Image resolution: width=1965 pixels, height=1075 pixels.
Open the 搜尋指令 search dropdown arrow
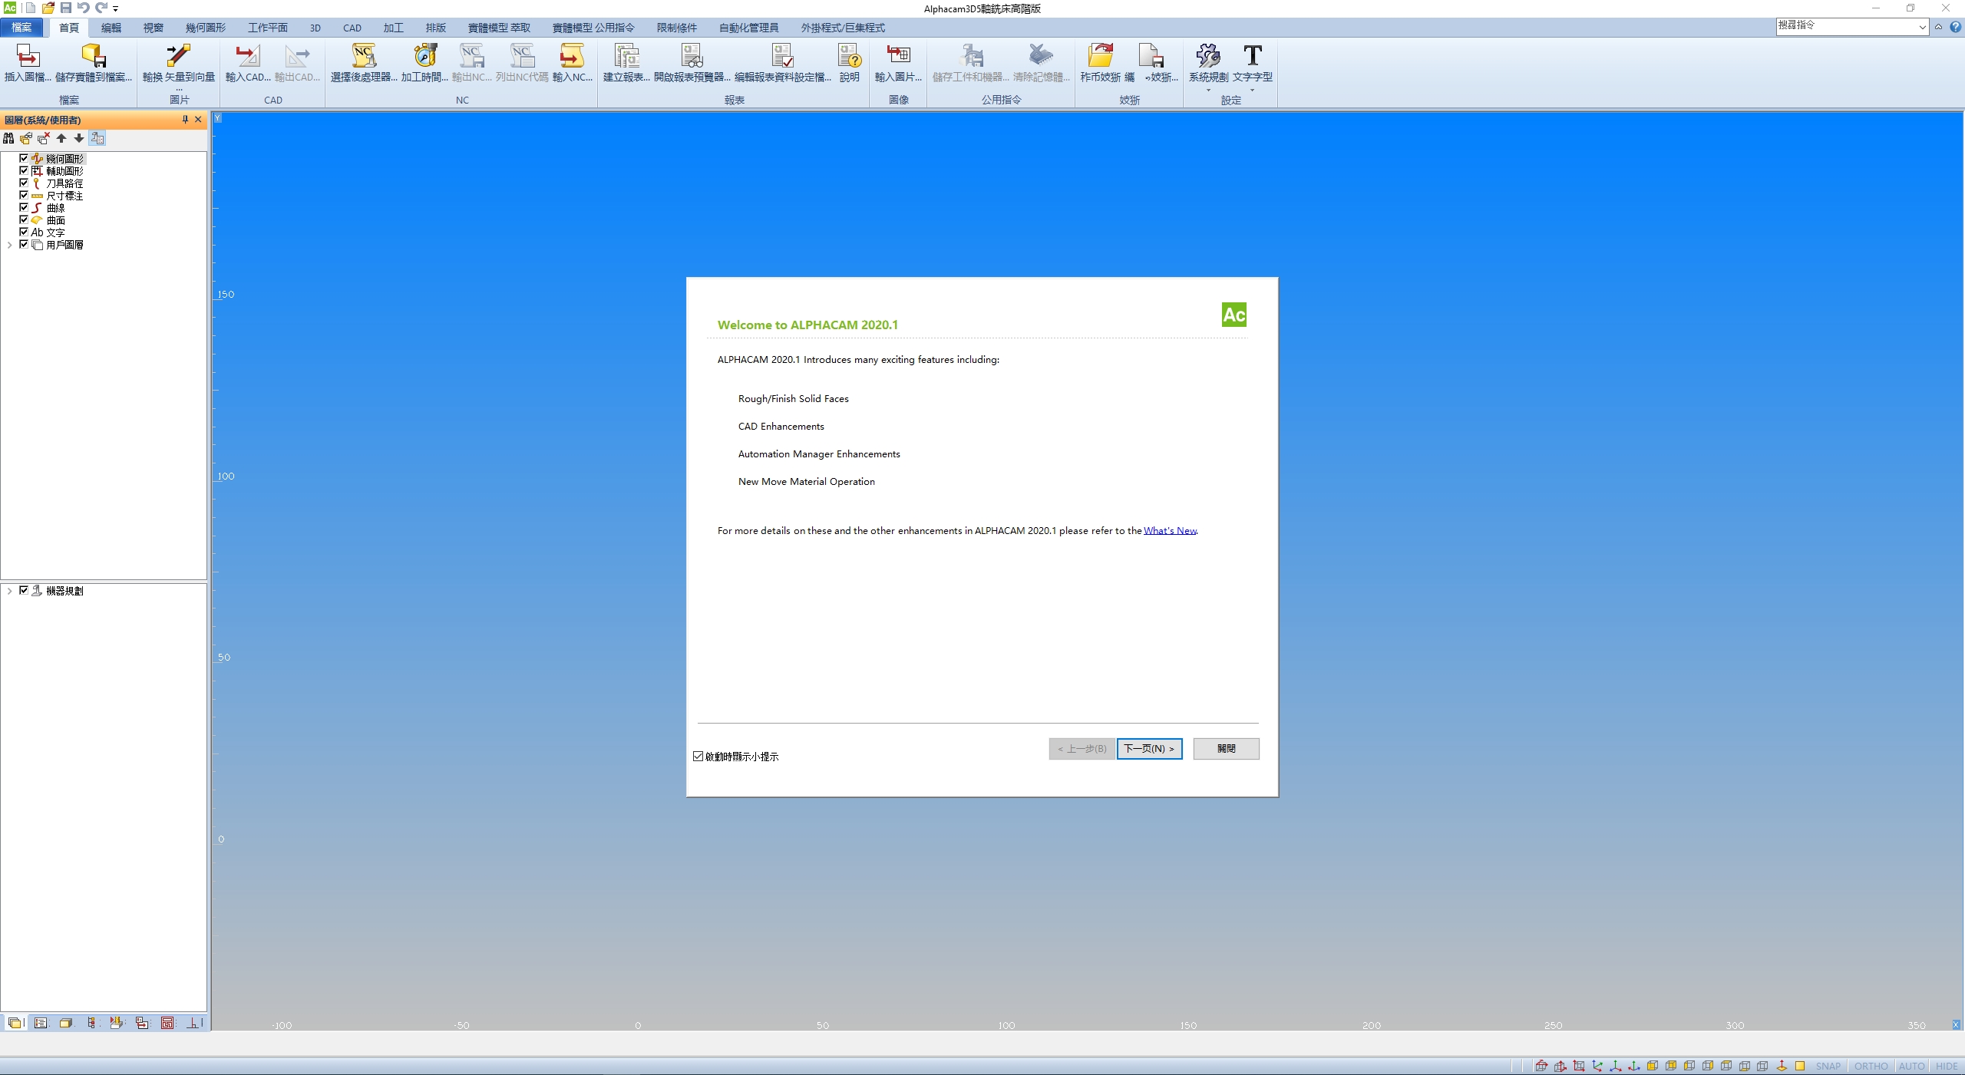tap(1921, 27)
